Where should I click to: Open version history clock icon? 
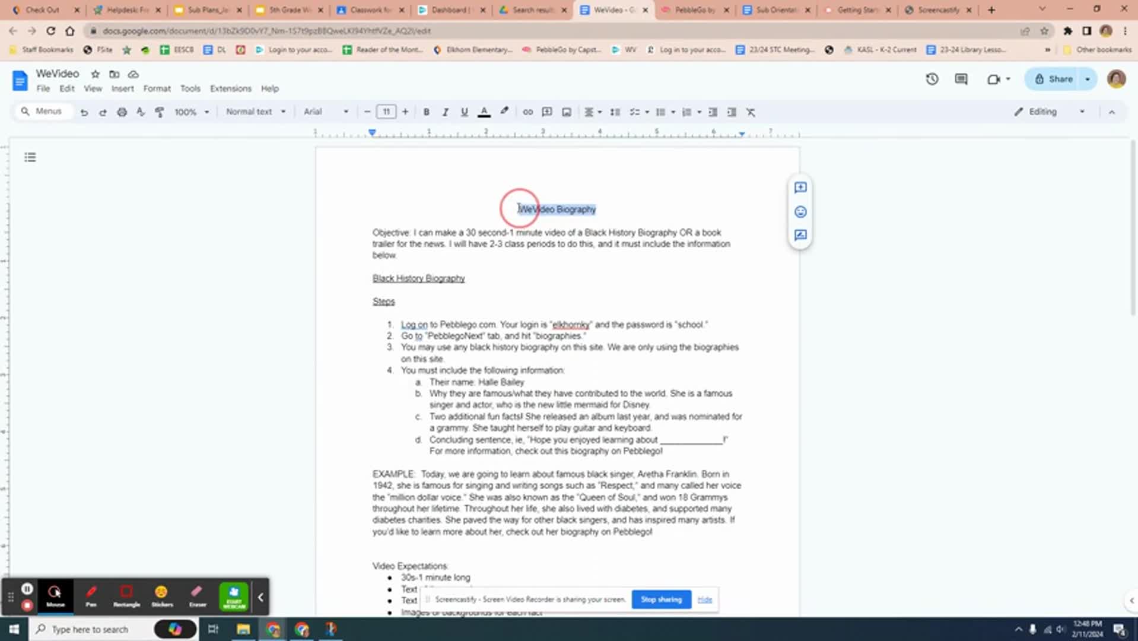point(932,79)
